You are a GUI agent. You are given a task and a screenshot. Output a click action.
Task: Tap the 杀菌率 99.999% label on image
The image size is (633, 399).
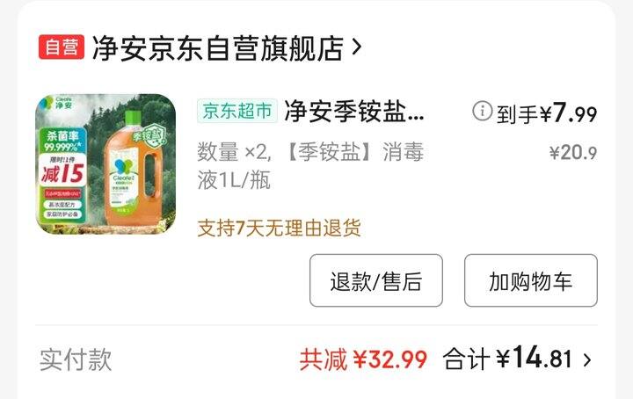pyautogui.click(x=62, y=141)
